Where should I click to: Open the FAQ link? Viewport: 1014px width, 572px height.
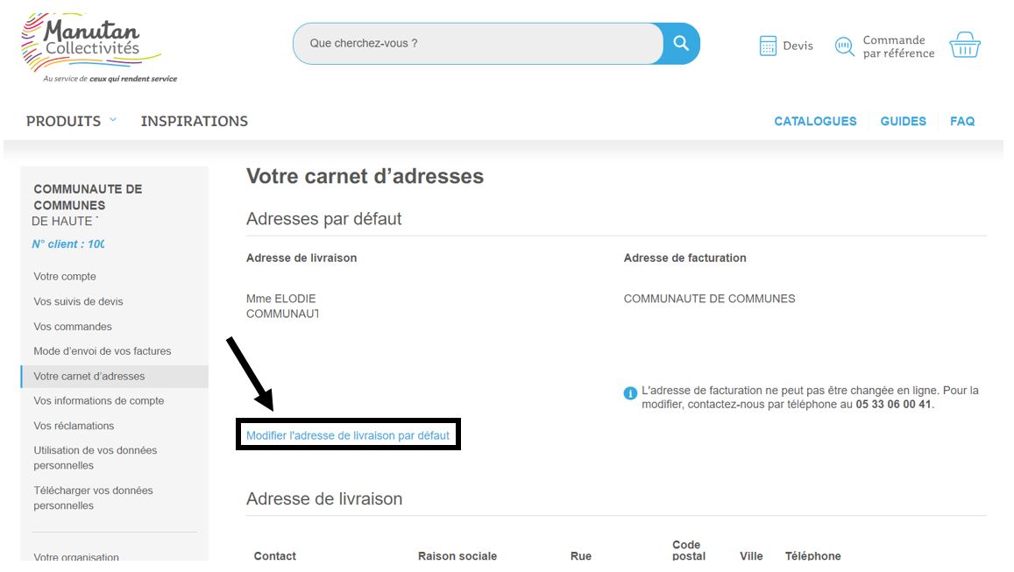coord(961,122)
